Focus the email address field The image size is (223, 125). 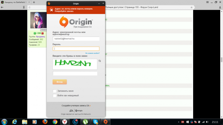[x=76, y=39]
